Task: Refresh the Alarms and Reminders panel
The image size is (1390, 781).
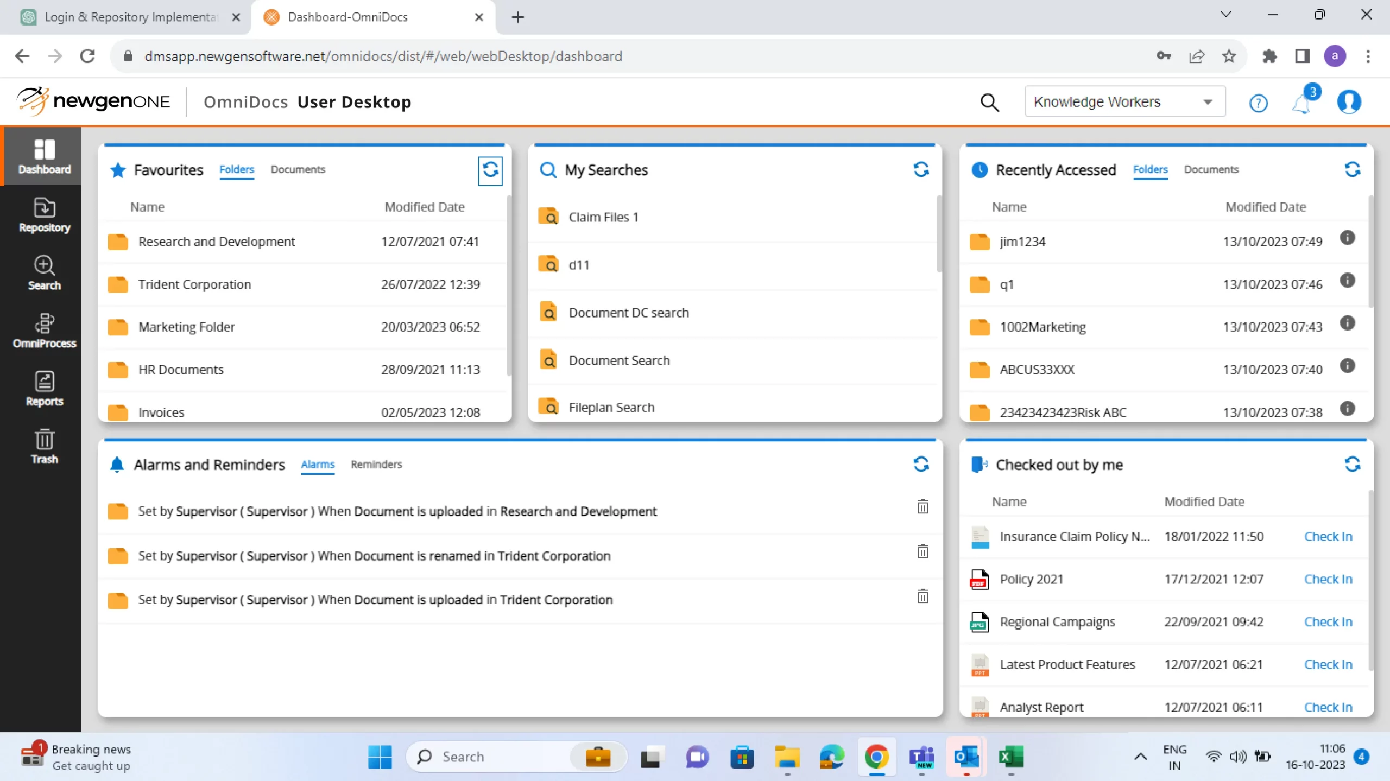Action: [921, 464]
